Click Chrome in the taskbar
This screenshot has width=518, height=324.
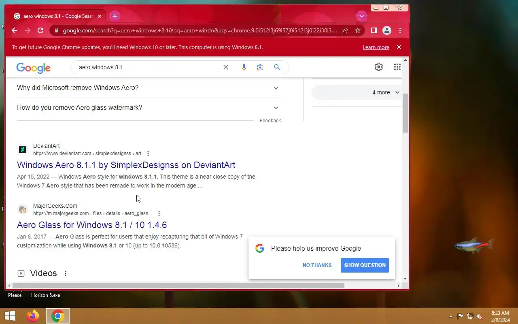coord(57,316)
